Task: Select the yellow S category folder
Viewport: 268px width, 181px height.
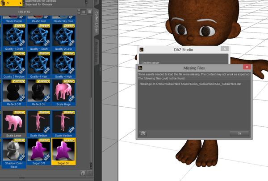Action: (x=11, y=3)
